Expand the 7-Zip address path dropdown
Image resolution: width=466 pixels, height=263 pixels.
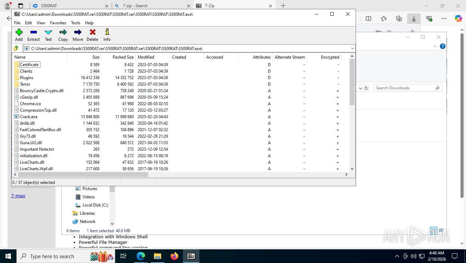point(352,48)
